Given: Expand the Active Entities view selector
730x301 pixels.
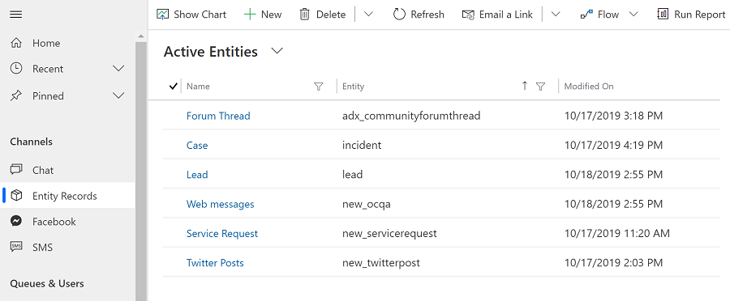Looking at the screenshot, I should click(277, 51).
